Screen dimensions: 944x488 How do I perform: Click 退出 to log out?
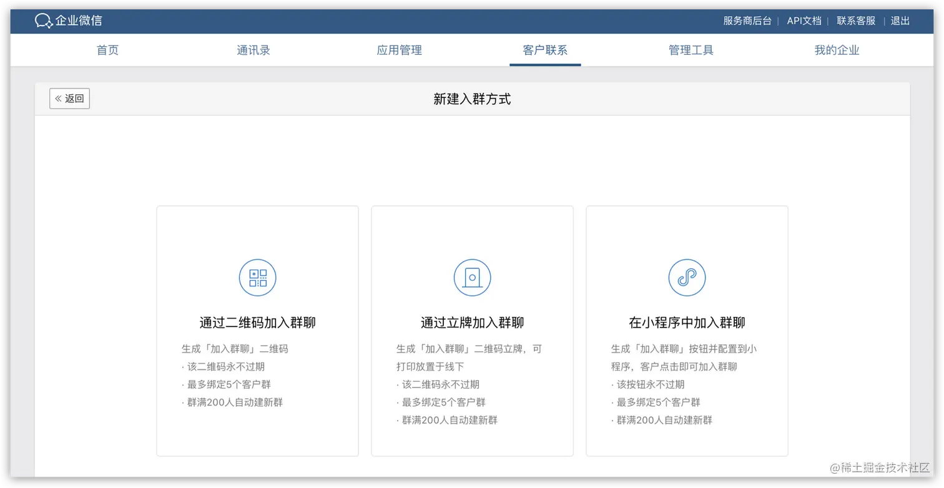coord(899,20)
